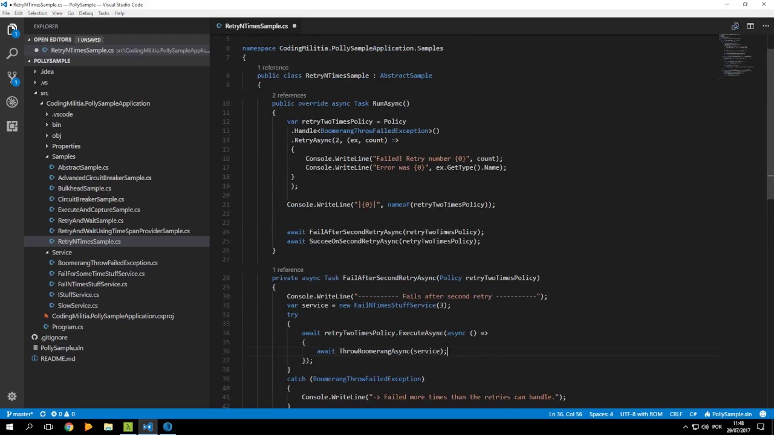
Task: Open the Edit menu
Action: pos(19,13)
